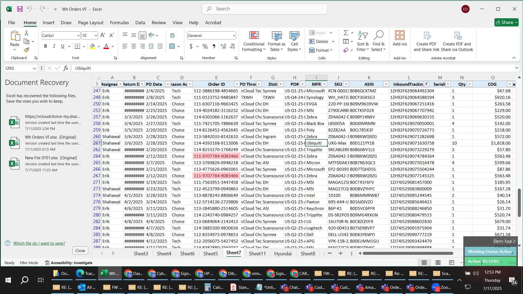Click the red Font Color swatch
523x294 pixels.
106,46
